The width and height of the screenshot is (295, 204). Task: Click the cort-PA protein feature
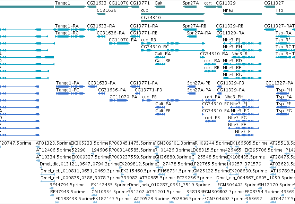click(x=210, y=100)
